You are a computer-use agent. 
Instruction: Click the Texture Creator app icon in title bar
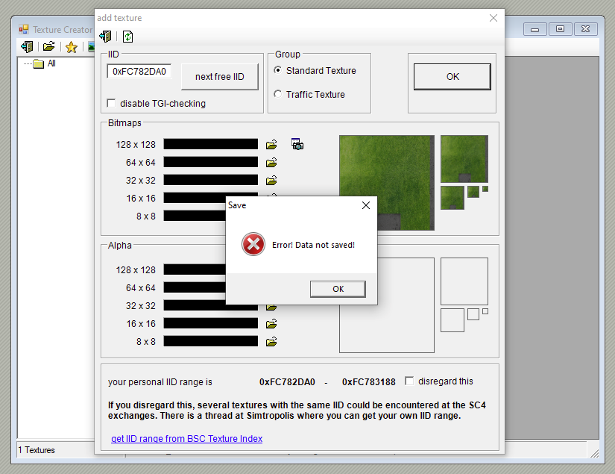coord(24,29)
